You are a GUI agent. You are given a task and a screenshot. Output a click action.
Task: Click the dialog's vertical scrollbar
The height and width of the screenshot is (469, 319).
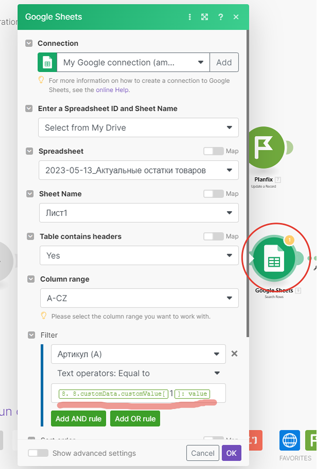pyautogui.click(x=248, y=183)
